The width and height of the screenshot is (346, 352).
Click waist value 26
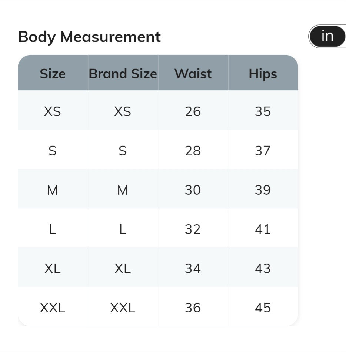coord(193,111)
